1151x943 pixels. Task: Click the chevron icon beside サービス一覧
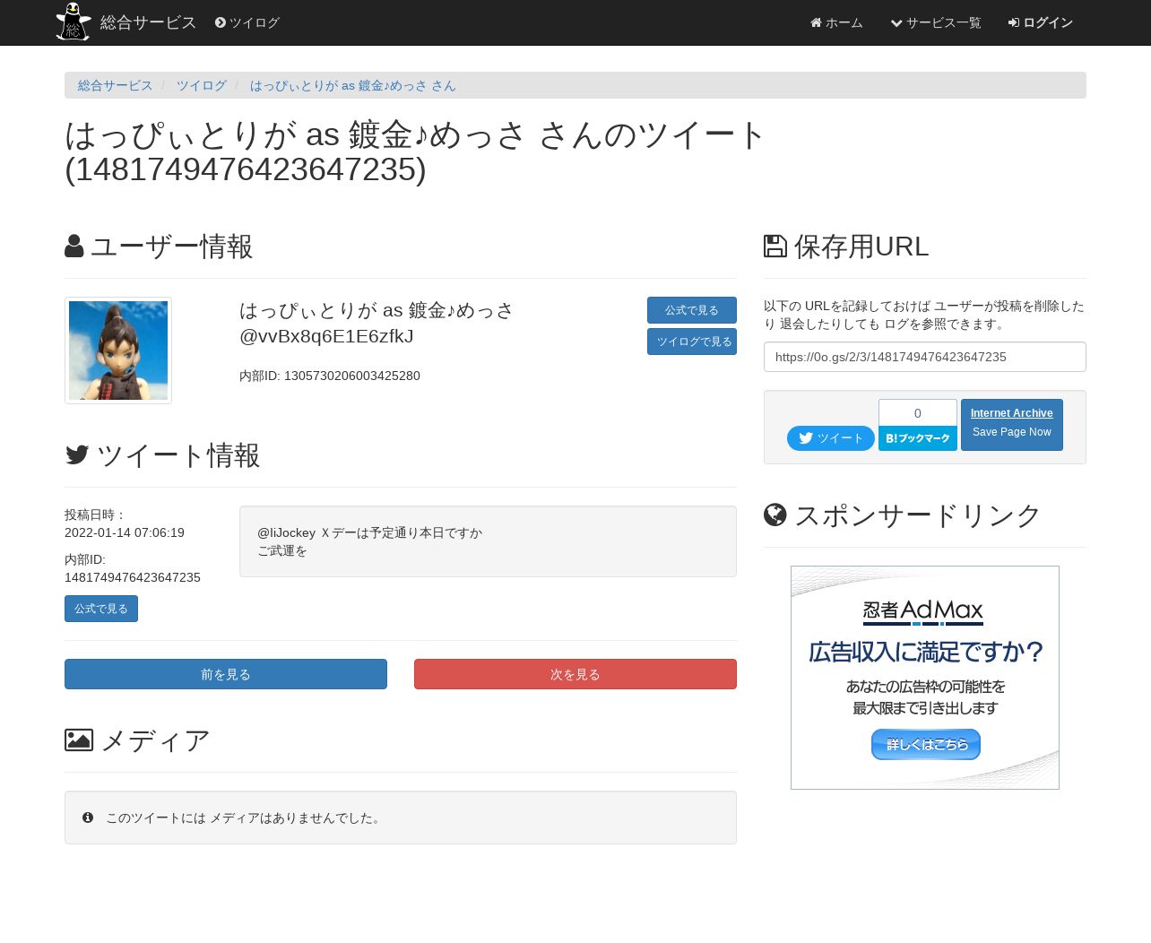(x=896, y=22)
